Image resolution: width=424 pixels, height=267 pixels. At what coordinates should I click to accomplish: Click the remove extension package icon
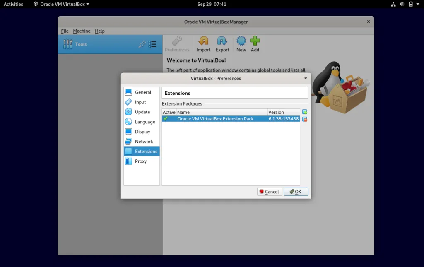305,119
